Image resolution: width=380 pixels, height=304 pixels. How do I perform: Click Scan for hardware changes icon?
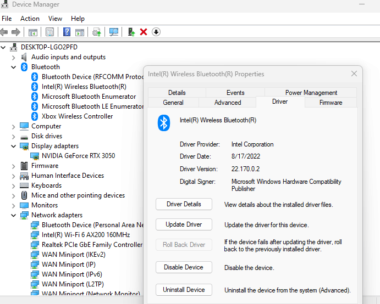coord(114,32)
